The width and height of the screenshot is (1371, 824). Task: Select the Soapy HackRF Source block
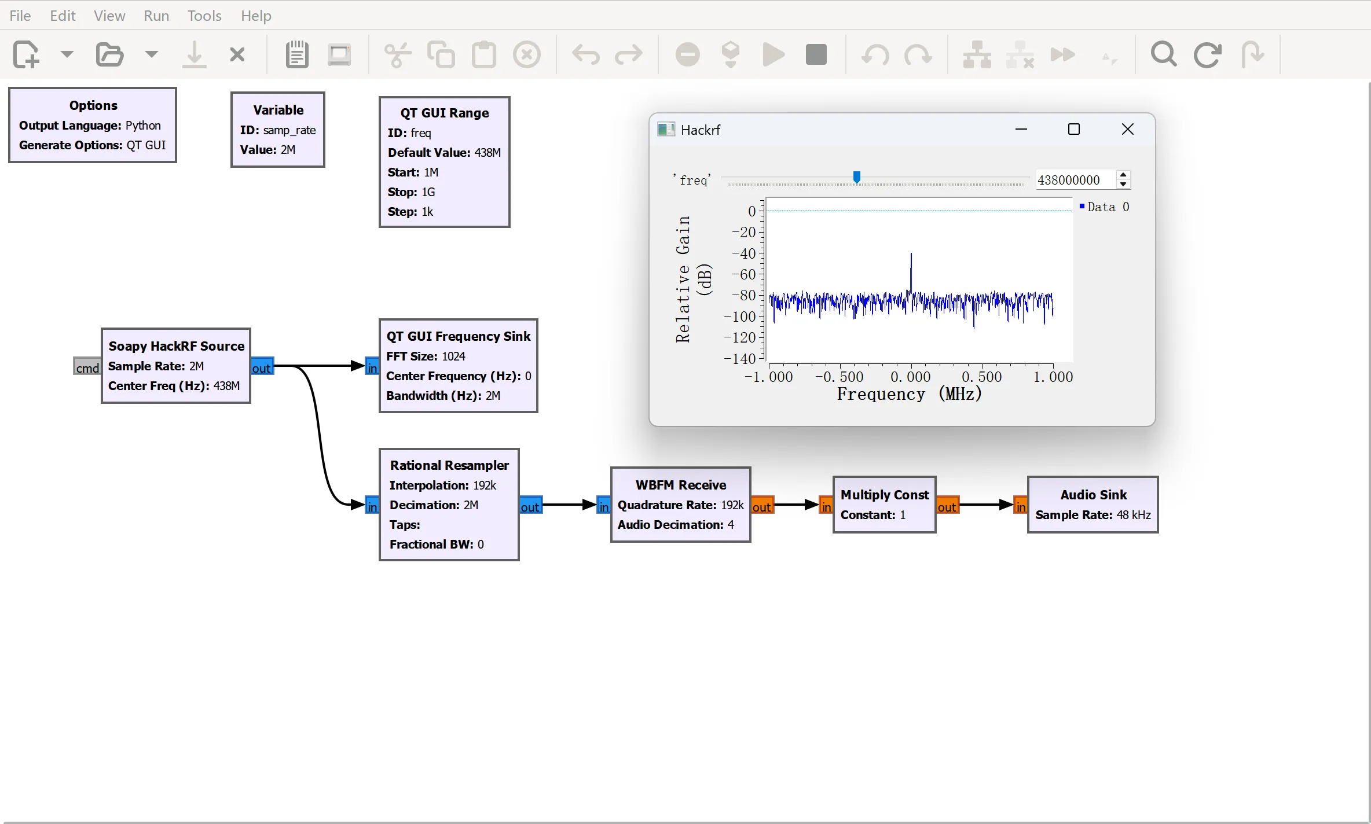[x=176, y=365]
